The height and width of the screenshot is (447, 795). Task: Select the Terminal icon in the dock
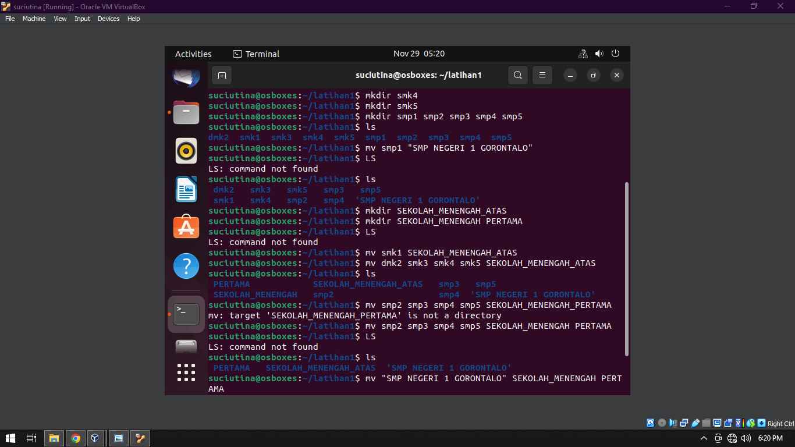(186, 314)
